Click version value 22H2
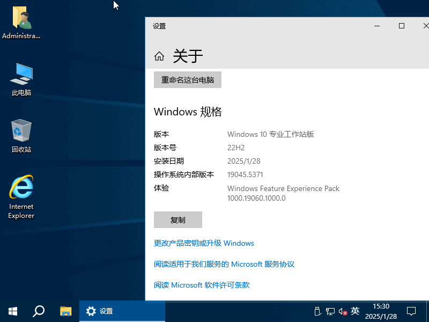 coord(236,148)
